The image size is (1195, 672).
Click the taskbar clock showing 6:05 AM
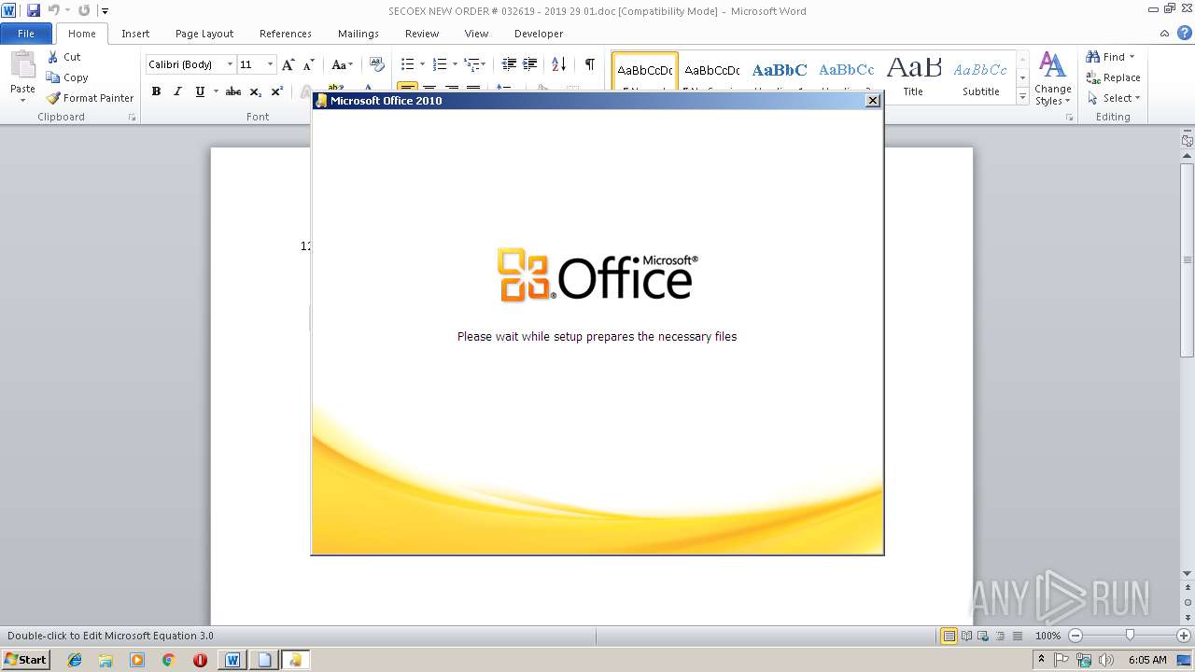[1147, 660]
